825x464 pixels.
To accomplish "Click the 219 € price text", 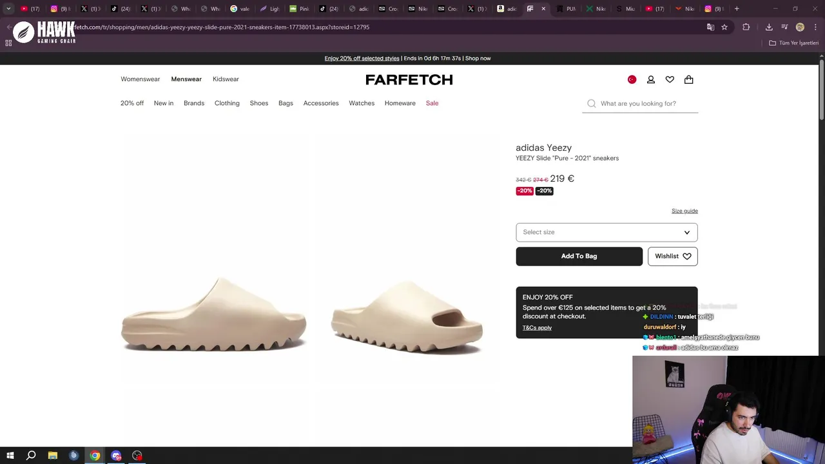I will coord(562,179).
